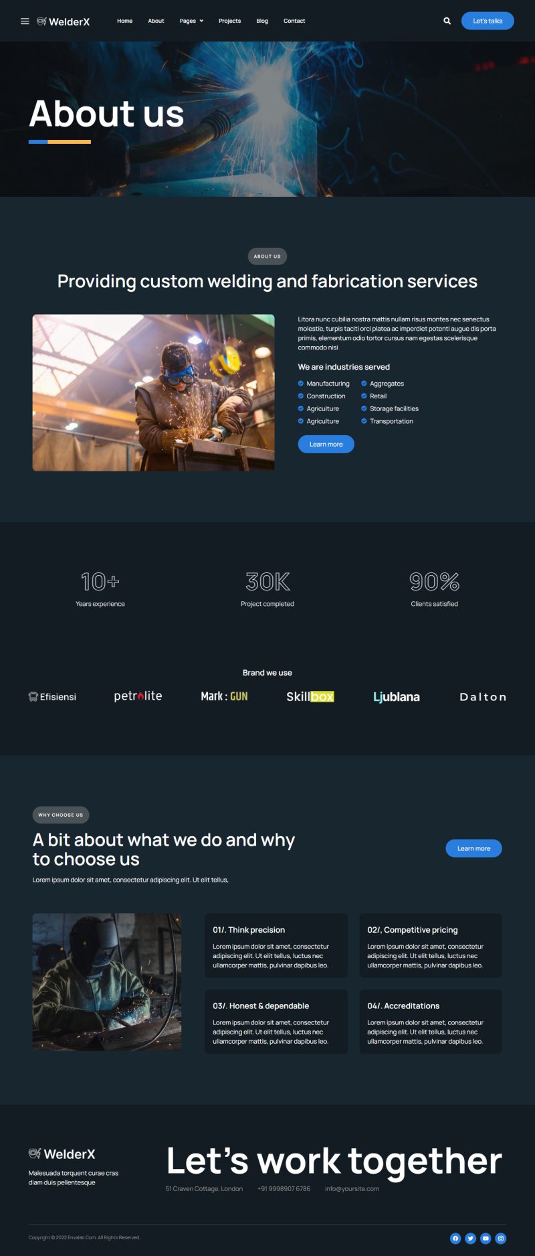This screenshot has height=1256, width=535.
Task: Click the WelderX header logo
Action: click(x=63, y=21)
